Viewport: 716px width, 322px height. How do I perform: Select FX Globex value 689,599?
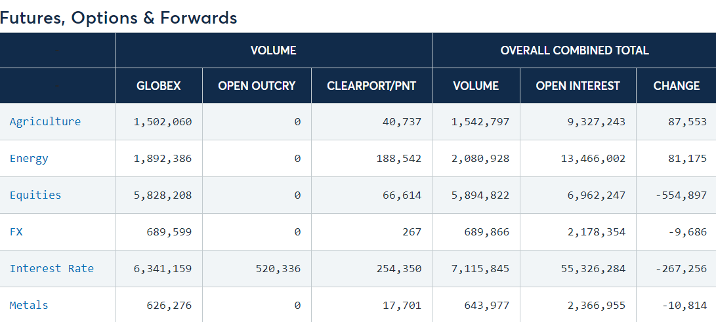coord(169,232)
